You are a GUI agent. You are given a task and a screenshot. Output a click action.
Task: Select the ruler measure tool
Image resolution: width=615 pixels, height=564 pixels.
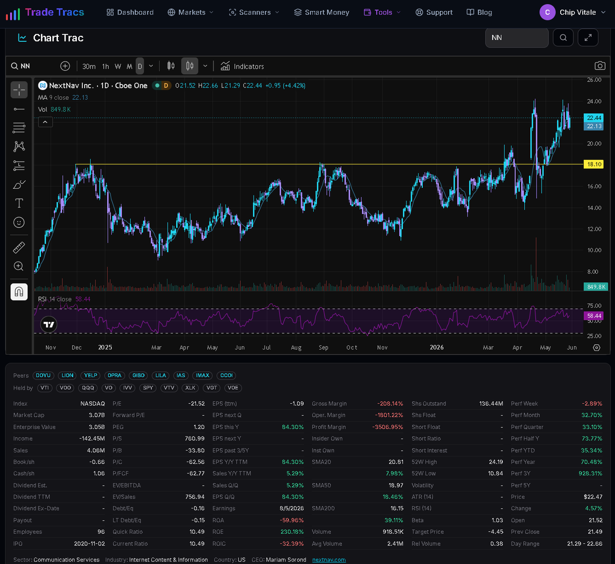click(19, 248)
